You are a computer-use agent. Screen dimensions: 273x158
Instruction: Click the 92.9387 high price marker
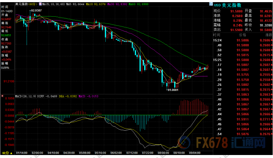click(x=36, y=10)
